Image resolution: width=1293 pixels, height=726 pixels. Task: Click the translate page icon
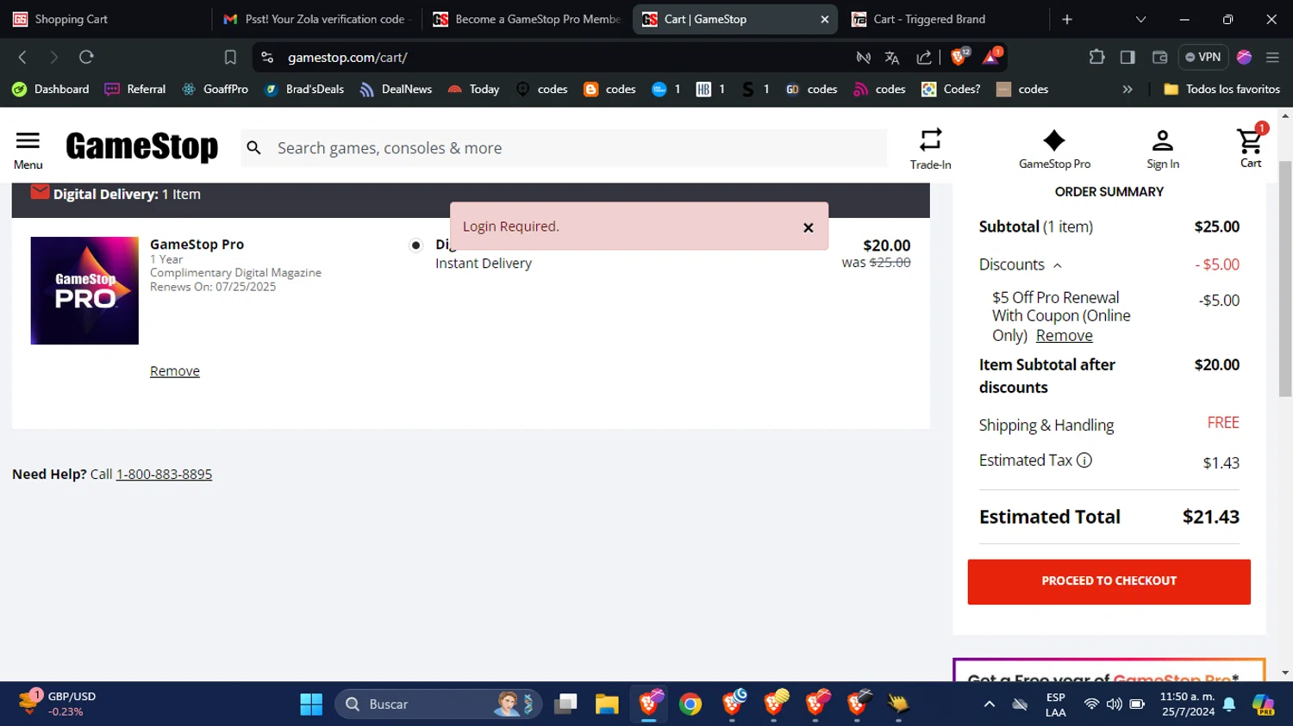coord(892,57)
